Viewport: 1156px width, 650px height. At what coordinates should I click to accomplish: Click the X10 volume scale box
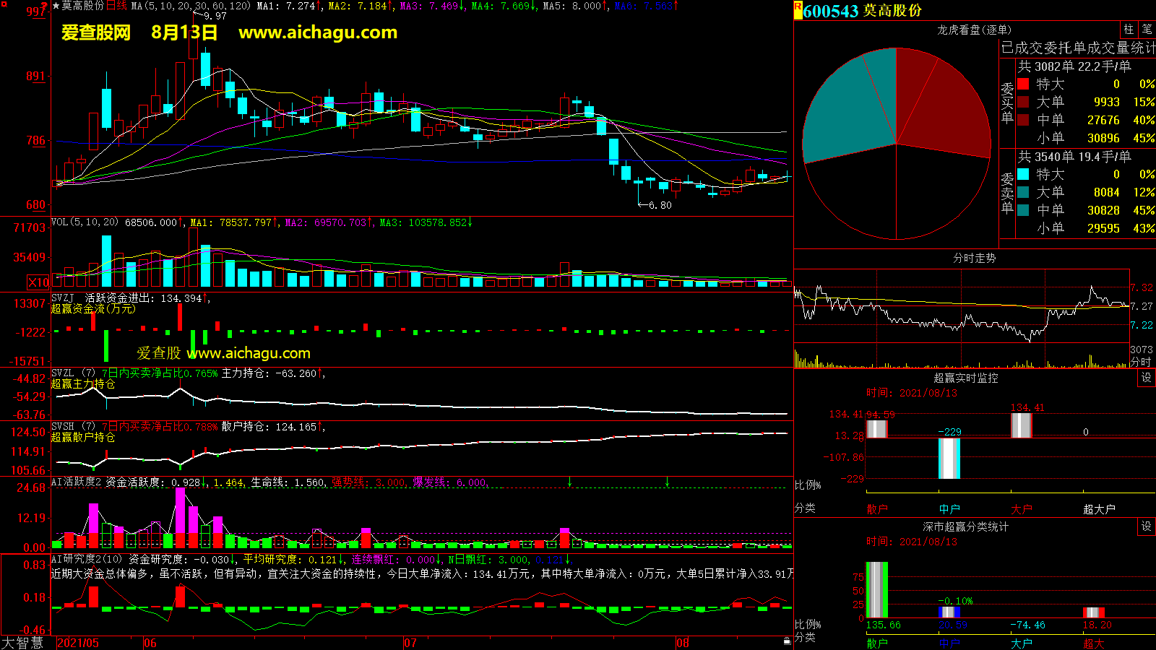pyautogui.click(x=38, y=282)
